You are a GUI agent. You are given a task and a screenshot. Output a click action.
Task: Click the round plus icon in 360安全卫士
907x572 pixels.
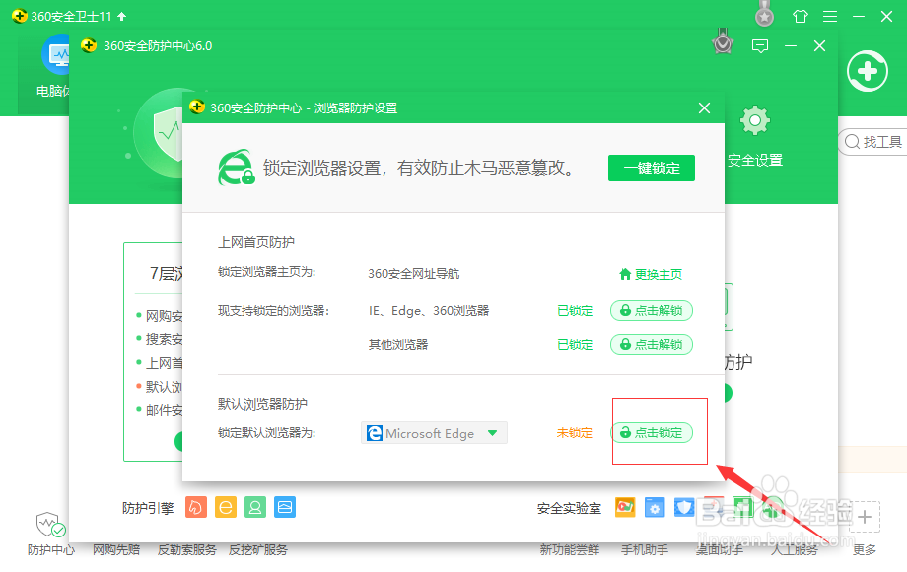pyautogui.click(x=868, y=72)
